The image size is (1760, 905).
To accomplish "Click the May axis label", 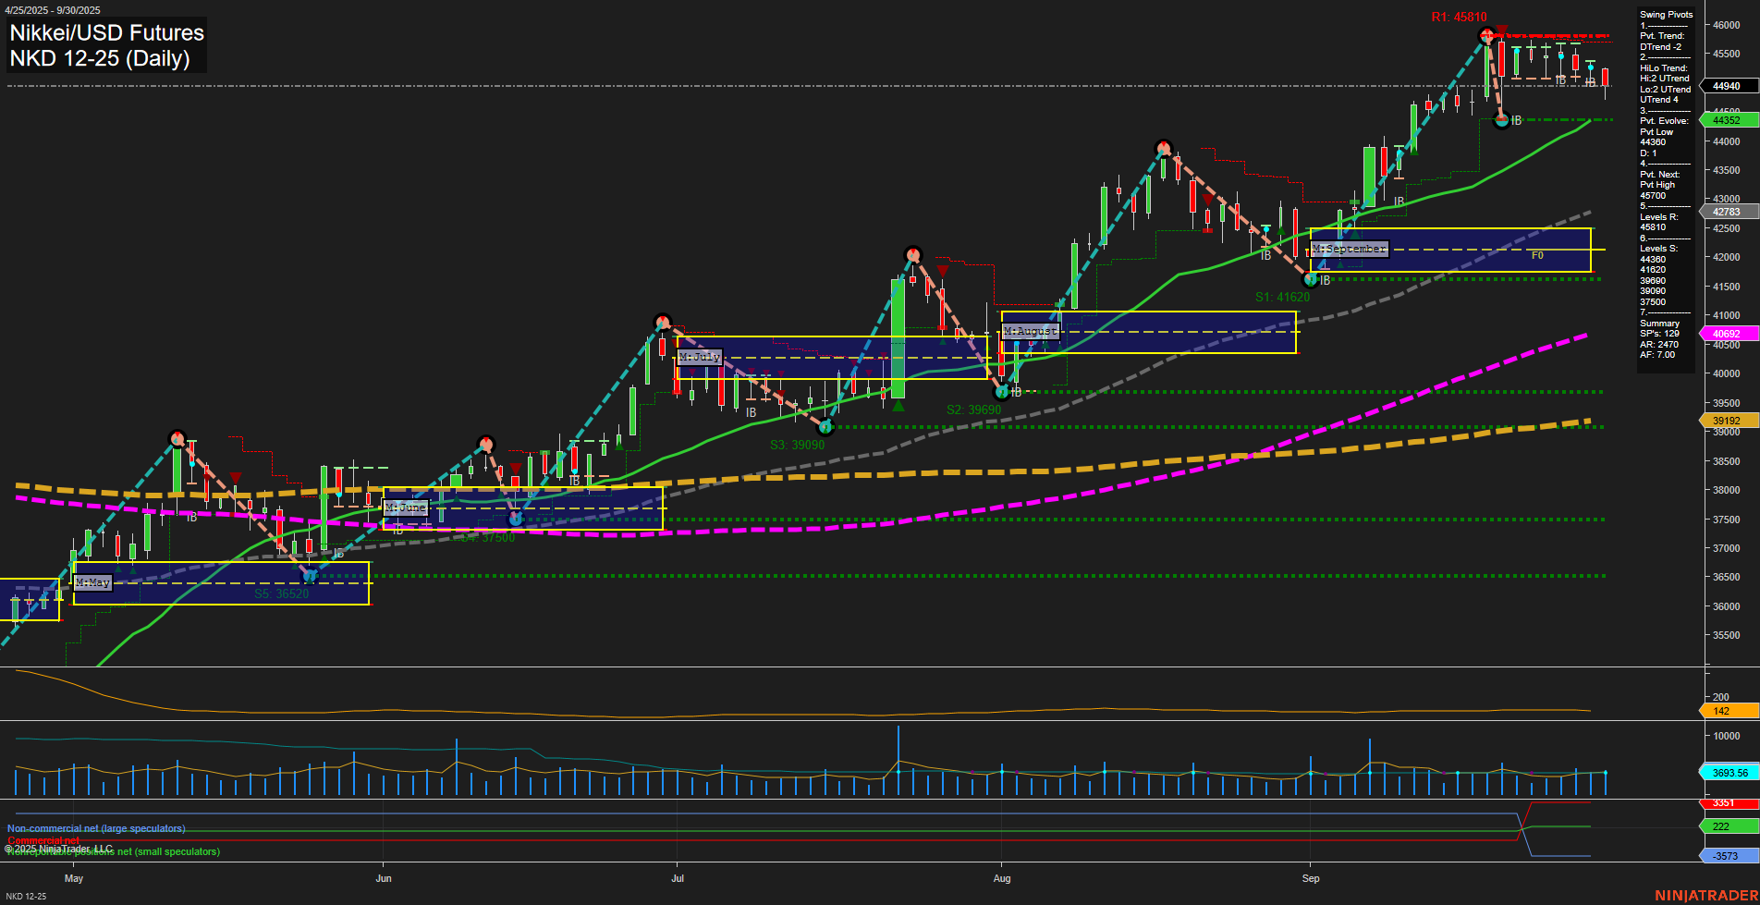I will tap(73, 879).
